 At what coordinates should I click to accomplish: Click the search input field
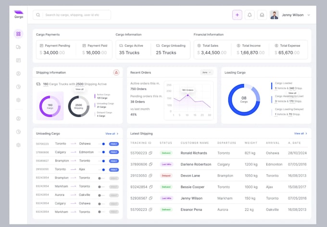tap(75, 15)
